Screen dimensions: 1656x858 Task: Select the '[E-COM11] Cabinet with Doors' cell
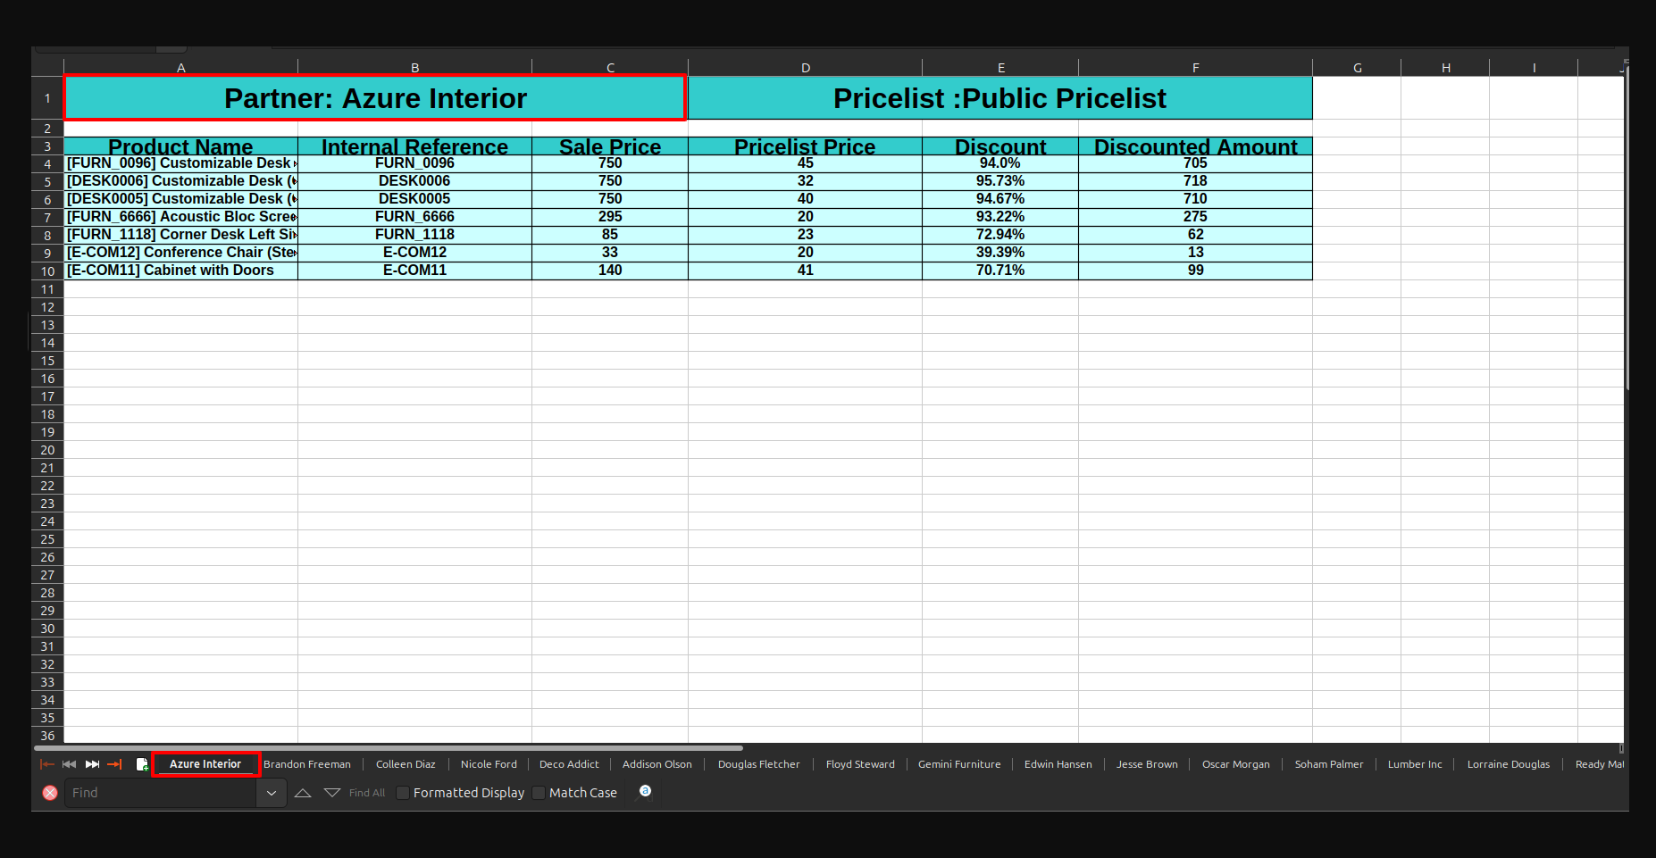click(180, 271)
